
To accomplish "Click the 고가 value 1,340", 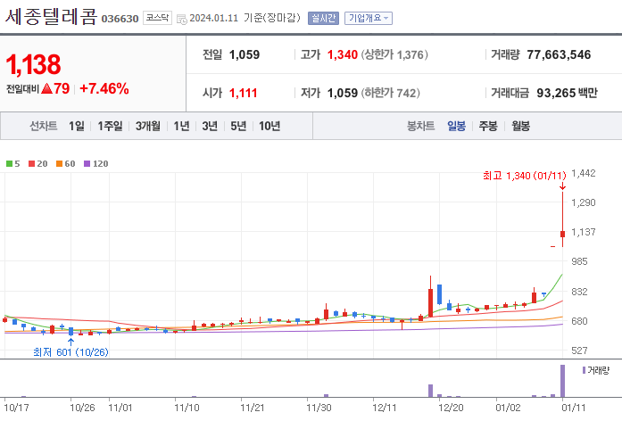I will click(343, 54).
